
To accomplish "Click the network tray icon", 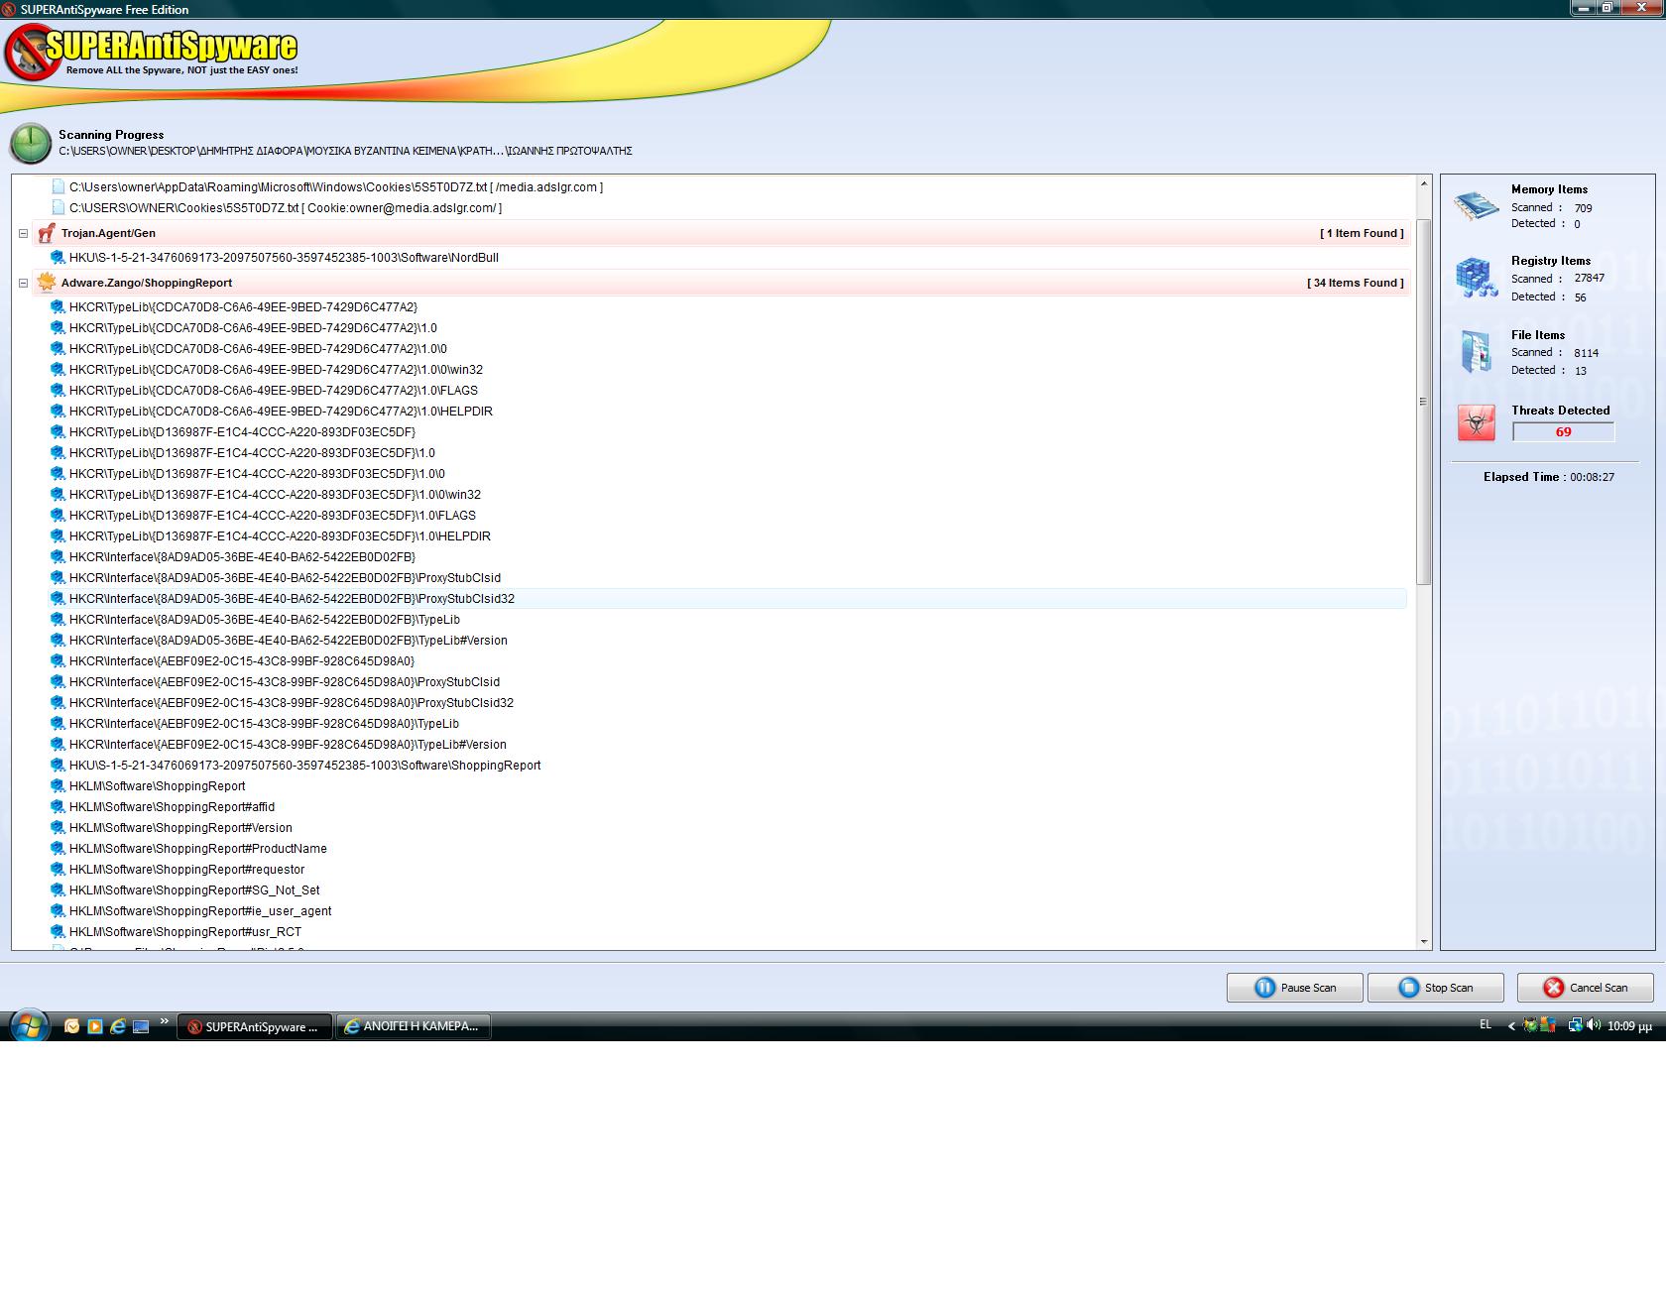I will (x=1575, y=1025).
